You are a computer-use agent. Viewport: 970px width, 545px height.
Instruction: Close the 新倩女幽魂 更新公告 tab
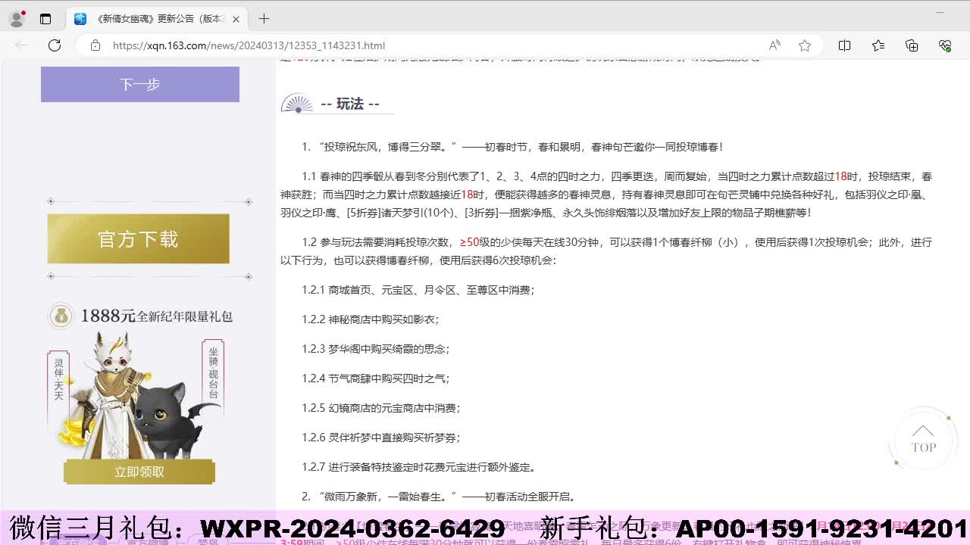(x=236, y=19)
